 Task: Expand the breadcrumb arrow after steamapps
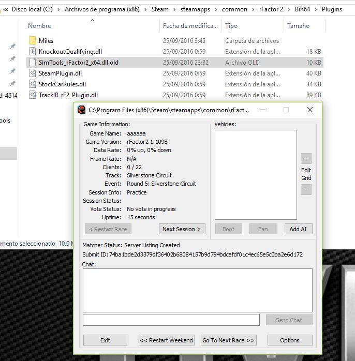[216, 9]
